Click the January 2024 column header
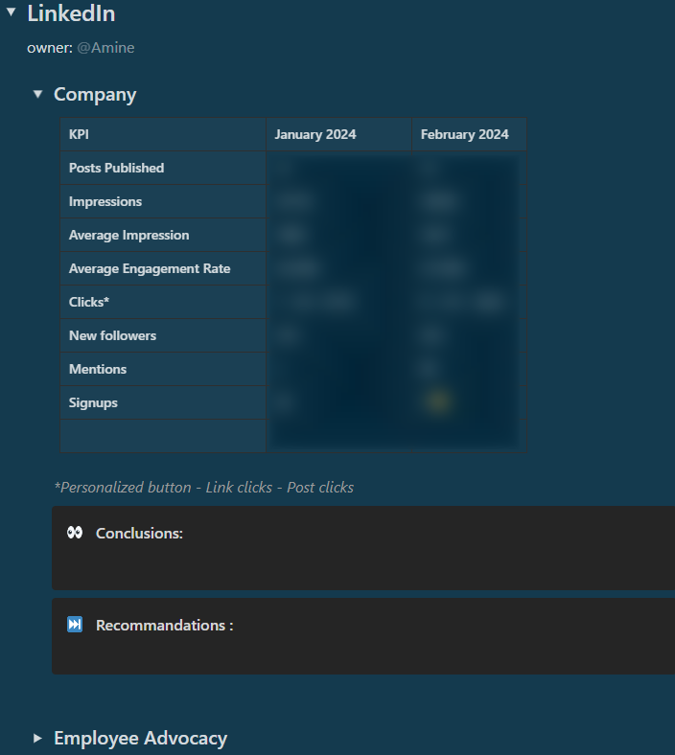 314,134
